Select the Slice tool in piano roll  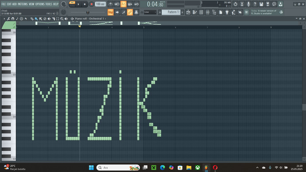(54, 19)
